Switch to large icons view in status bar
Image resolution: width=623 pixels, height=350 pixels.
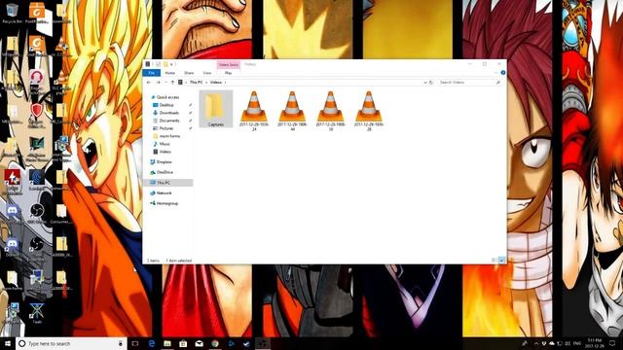click(x=502, y=261)
